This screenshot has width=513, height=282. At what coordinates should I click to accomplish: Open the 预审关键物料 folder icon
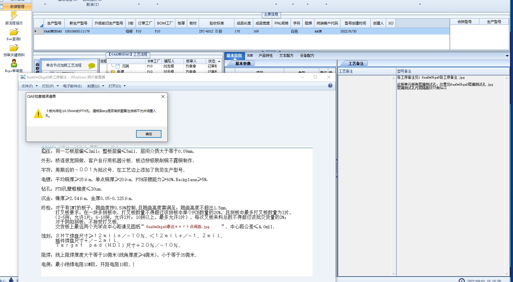pyautogui.click(x=14, y=48)
